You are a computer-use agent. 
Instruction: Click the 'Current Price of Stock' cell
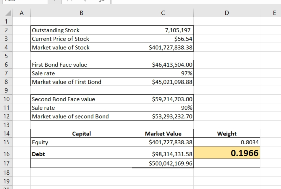click(x=81, y=39)
